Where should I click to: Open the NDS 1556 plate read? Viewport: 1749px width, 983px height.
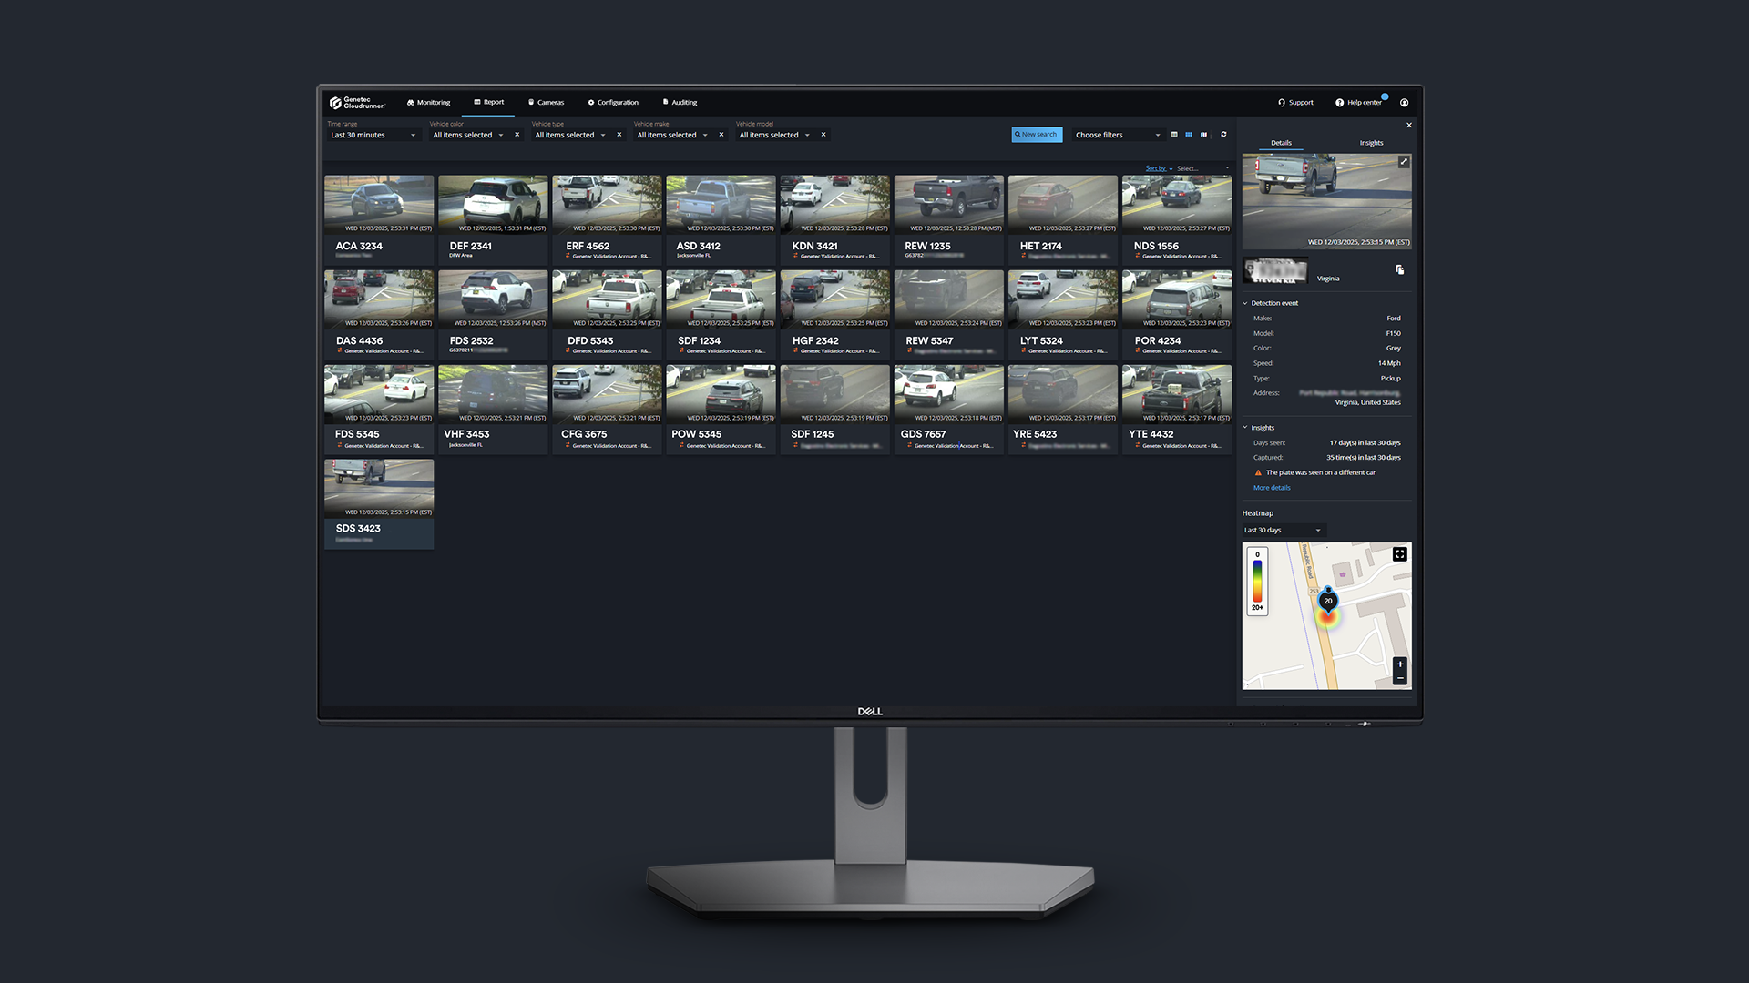point(1177,219)
